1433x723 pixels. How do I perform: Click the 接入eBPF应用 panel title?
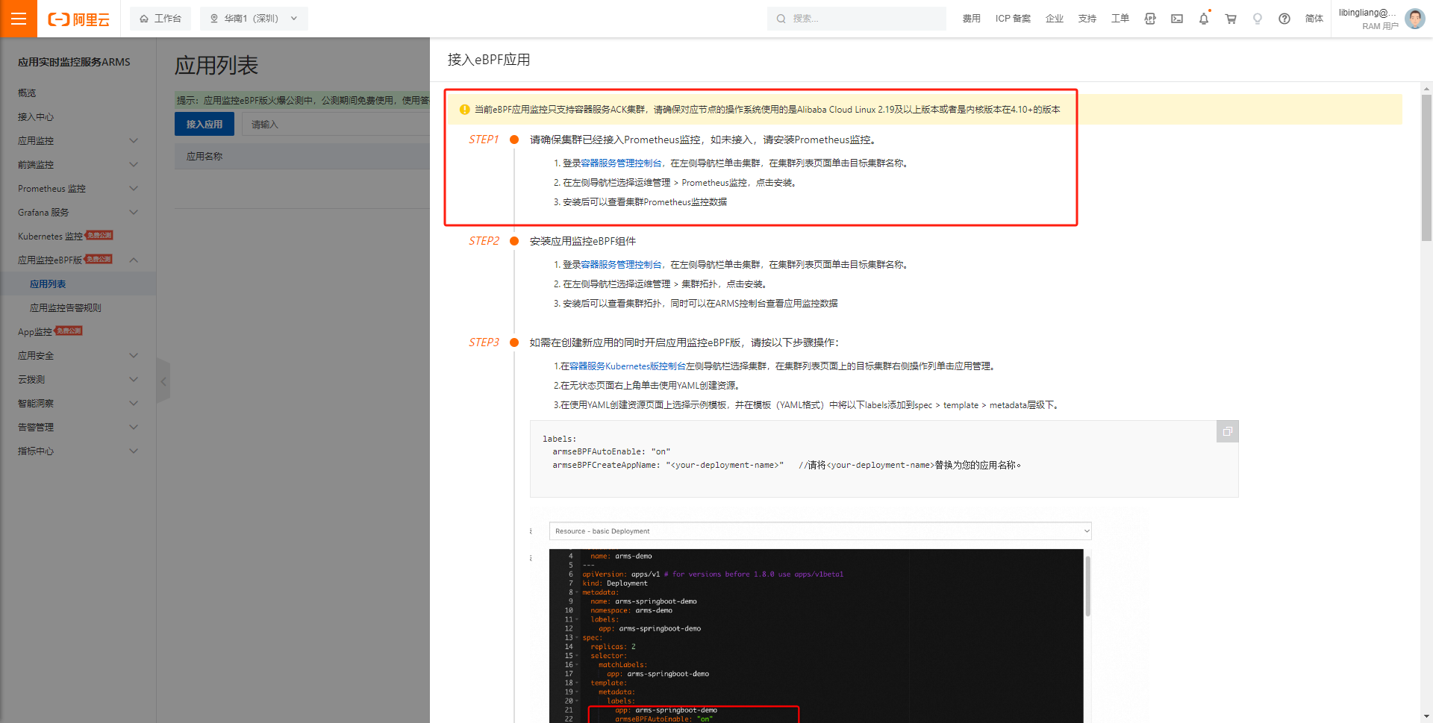coord(489,60)
